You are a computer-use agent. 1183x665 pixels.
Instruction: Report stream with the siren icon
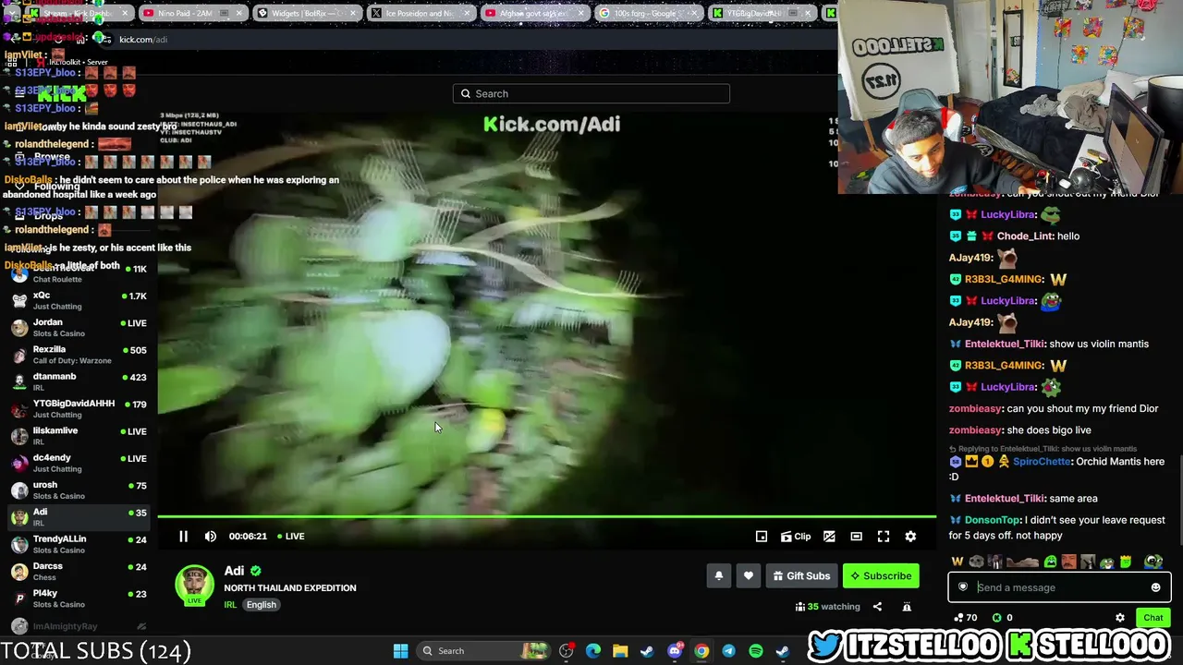[x=907, y=607]
